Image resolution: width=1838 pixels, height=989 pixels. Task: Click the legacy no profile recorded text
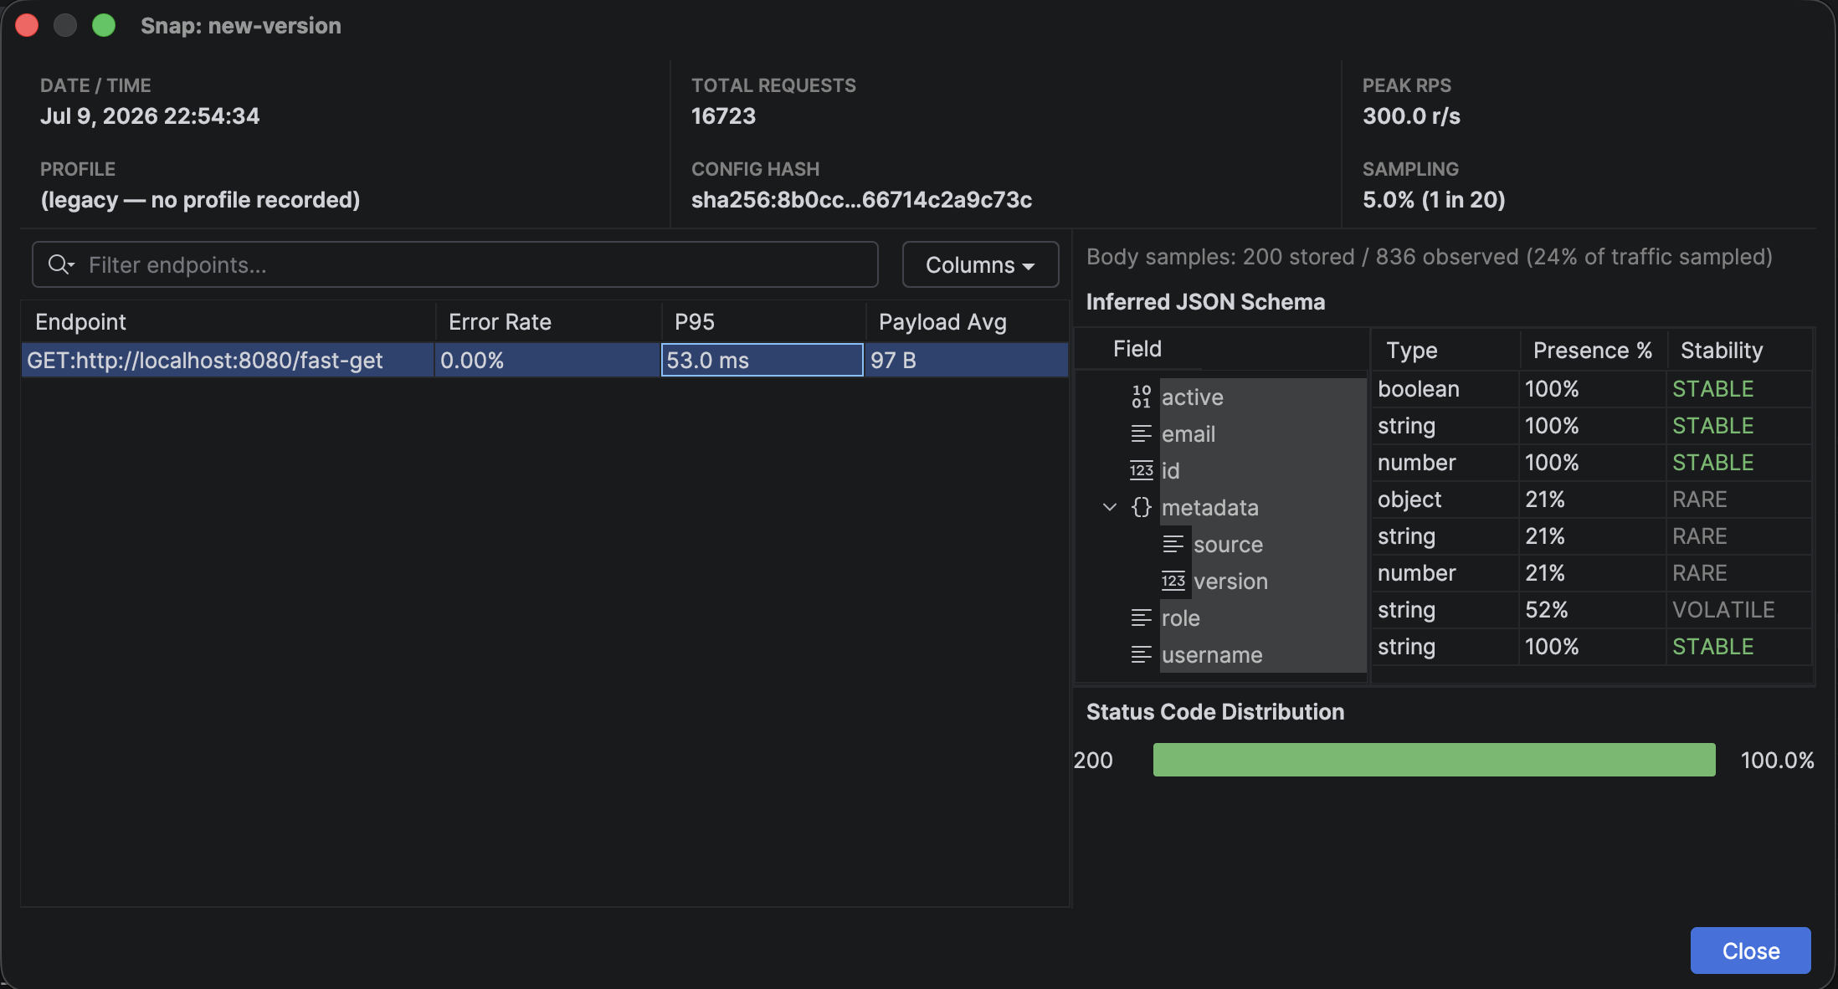200,199
